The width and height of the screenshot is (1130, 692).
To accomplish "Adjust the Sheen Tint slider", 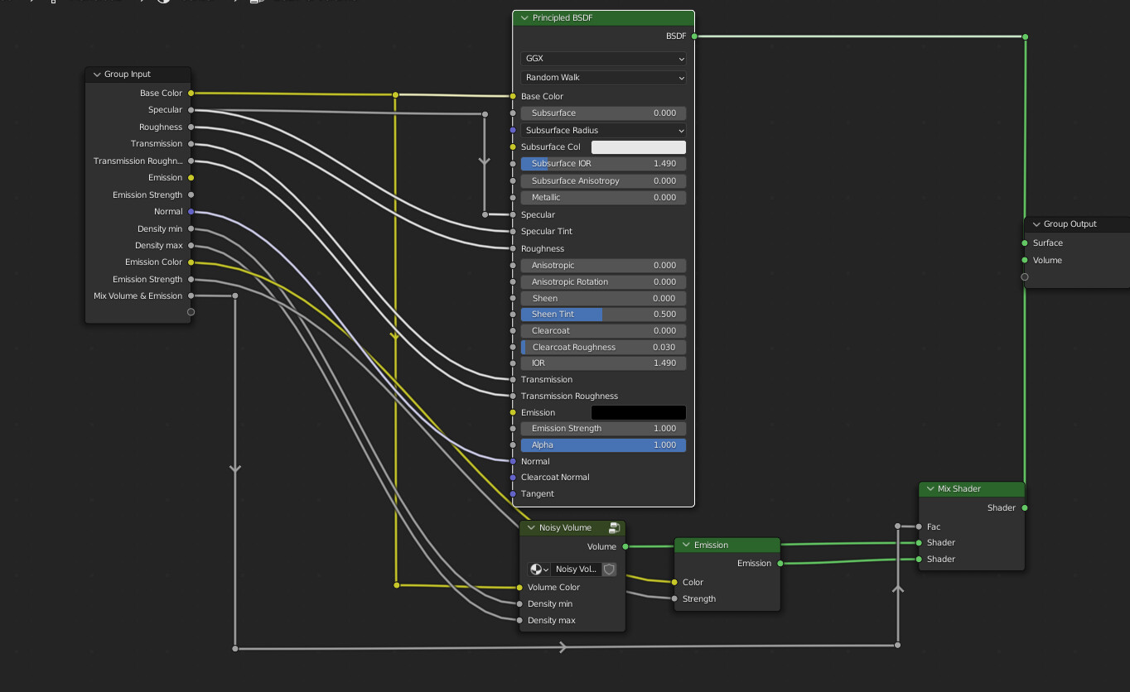I will coord(604,315).
